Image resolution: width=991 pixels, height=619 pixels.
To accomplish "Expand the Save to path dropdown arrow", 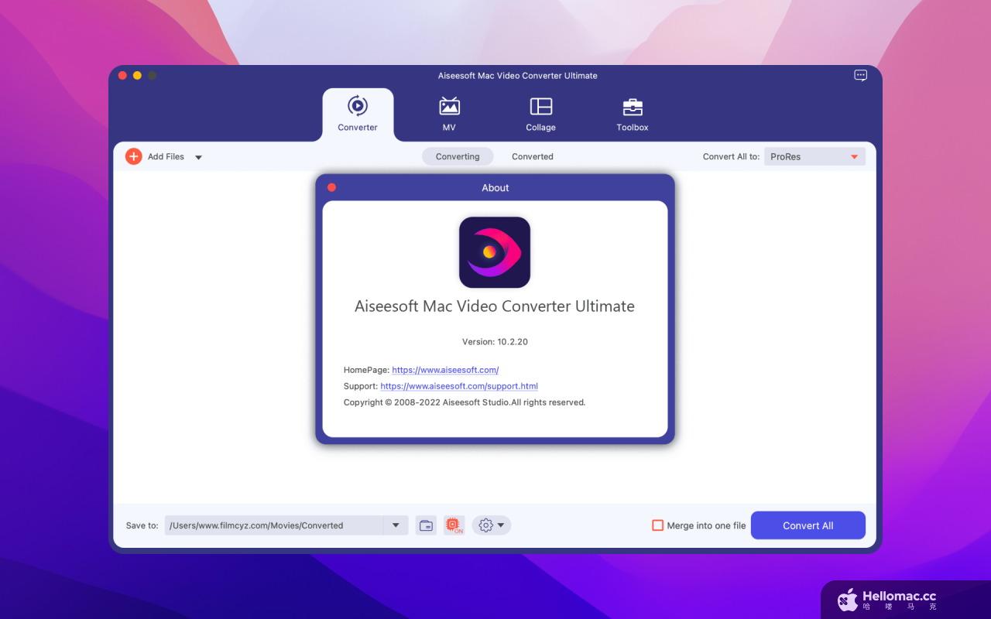I will (x=396, y=525).
